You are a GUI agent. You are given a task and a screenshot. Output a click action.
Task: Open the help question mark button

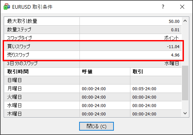tap(163, 7)
